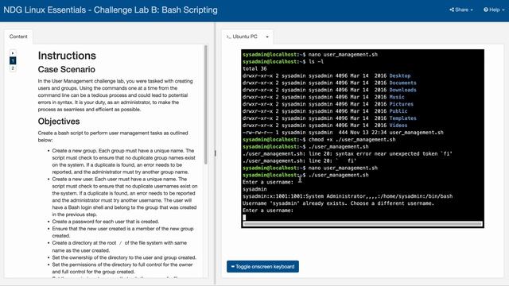
Task: Click the 'Case Scenario' heading
Action: [x=67, y=69]
